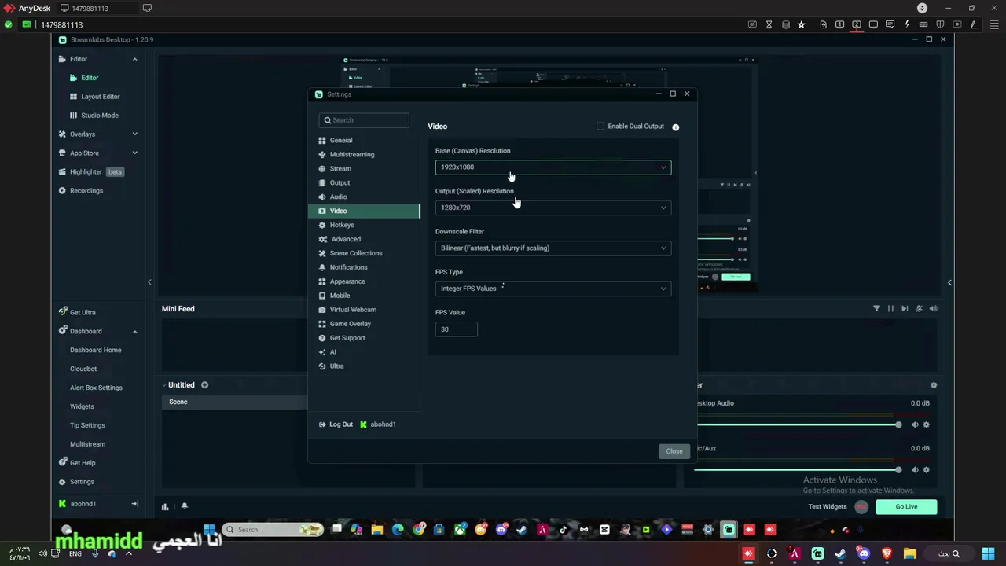Screen dimensions: 1006x566
Task: Collapse the Dashboard sidebar section
Action: point(134,331)
